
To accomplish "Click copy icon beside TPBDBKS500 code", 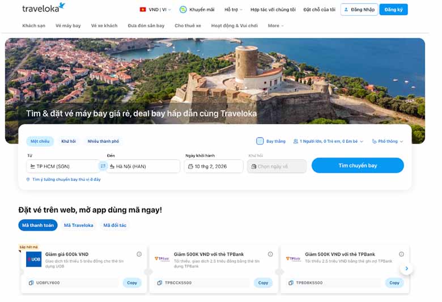I will click(291, 283).
